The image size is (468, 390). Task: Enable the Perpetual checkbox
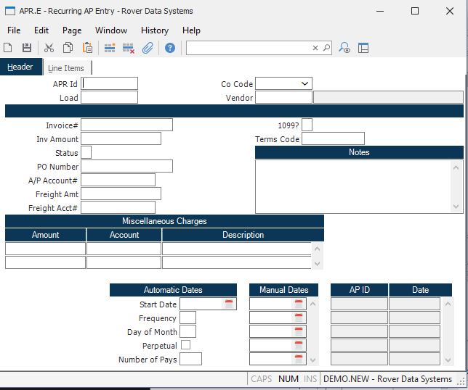185,345
